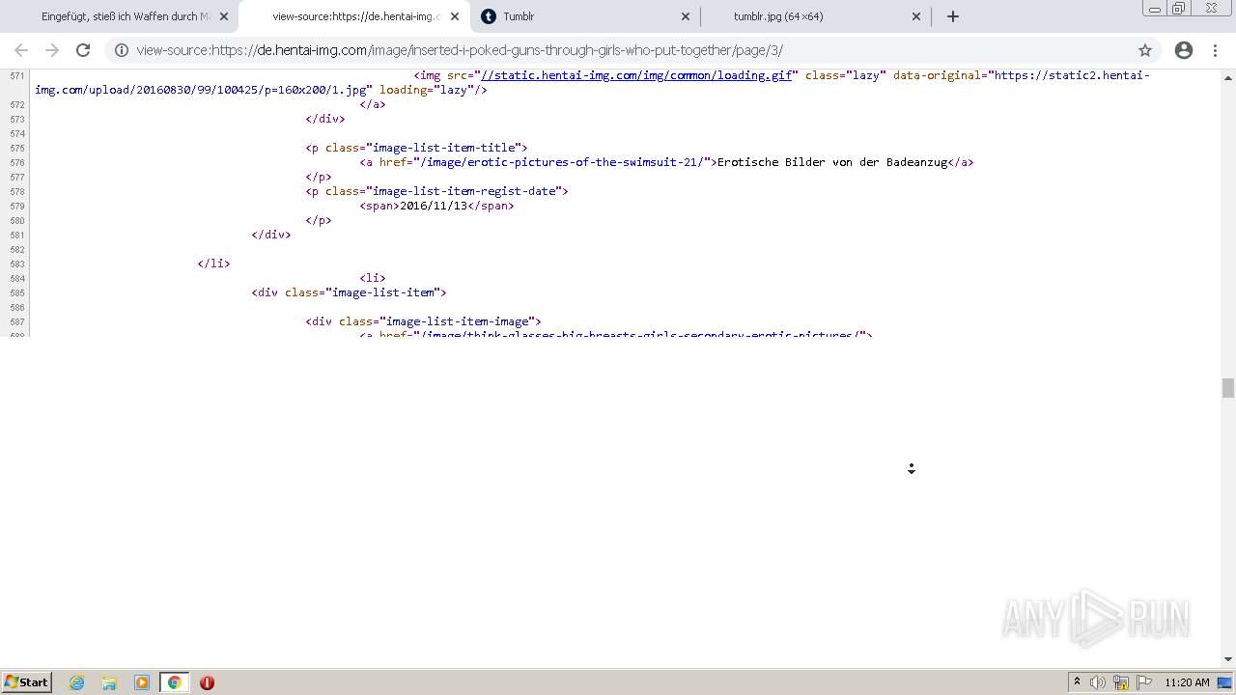Image resolution: width=1236 pixels, height=695 pixels.
Task: Open the static.hentai-img.com loading.gif link
Action: click(x=635, y=75)
